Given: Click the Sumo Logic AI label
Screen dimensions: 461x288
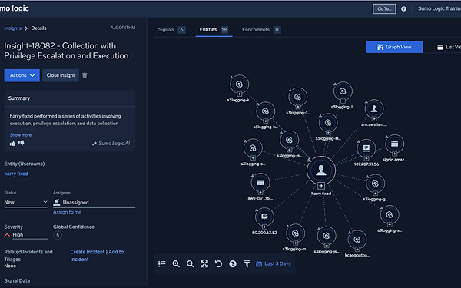Looking at the screenshot, I should point(111,144).
